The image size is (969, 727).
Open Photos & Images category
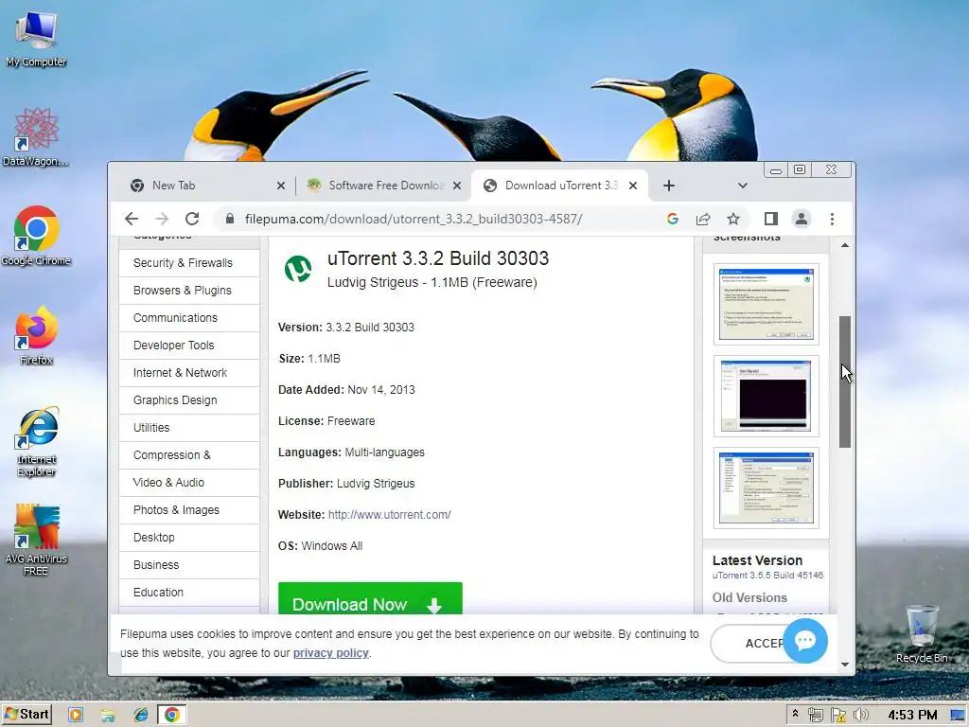pyautogui.click(x=188, y=510)
